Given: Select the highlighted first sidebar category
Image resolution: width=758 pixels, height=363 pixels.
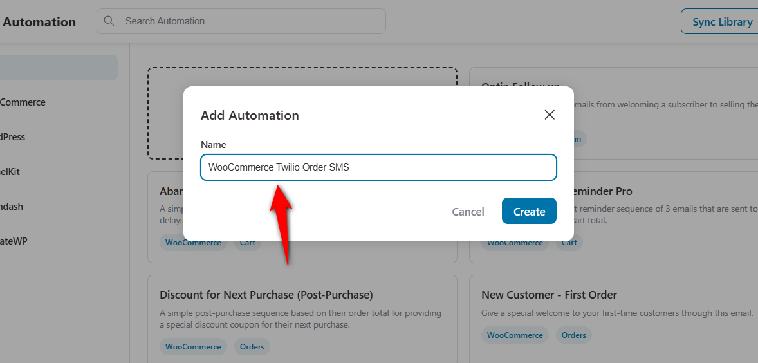Looking at the screenshot, I should pos(58,68).
